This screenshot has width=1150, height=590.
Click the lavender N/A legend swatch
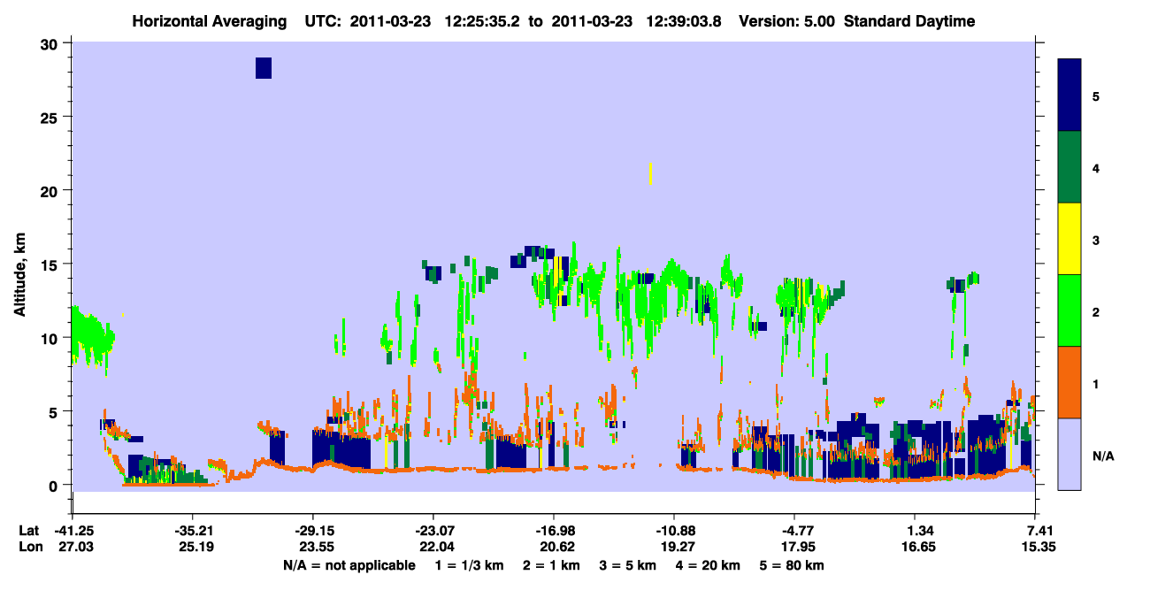[x=1069, y=454]
